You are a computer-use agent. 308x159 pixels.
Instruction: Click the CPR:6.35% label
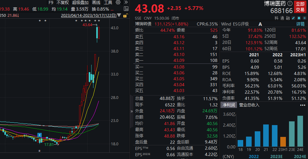[x=207, y=24]
